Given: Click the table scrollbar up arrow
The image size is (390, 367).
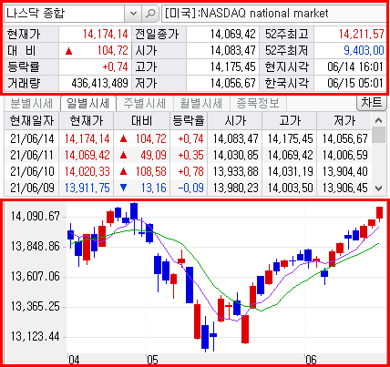Looking at the screenshot, I should click(378, 120).
